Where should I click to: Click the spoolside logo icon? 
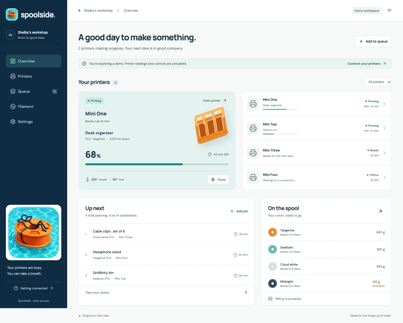tap(12, 14)
